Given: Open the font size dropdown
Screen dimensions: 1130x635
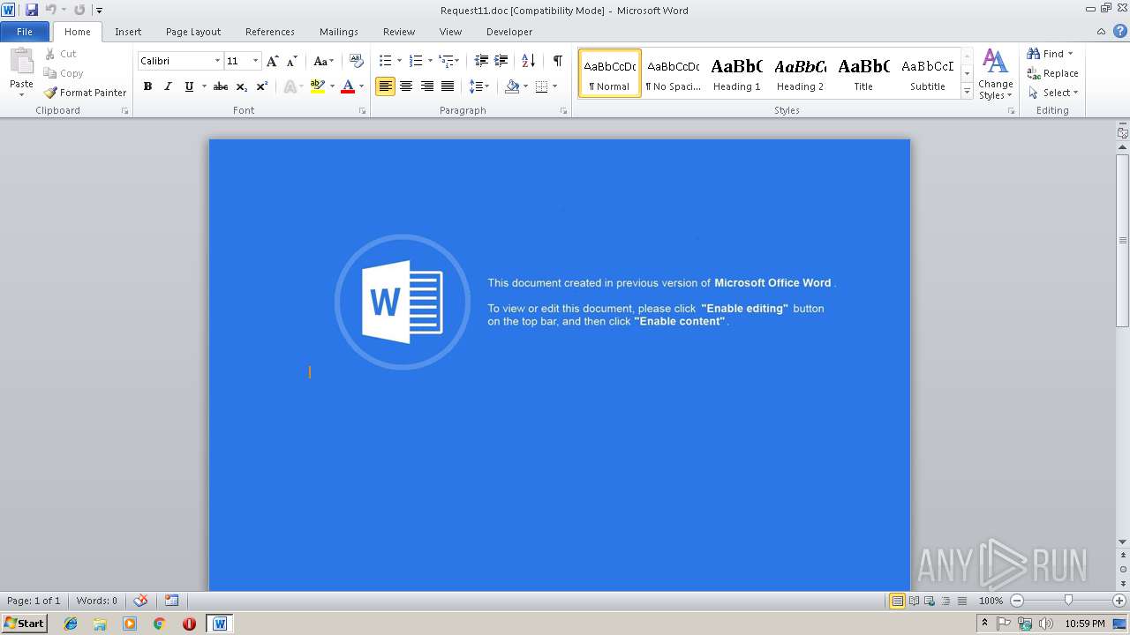Looking at the screenshot, I should (x=256, y=61).
